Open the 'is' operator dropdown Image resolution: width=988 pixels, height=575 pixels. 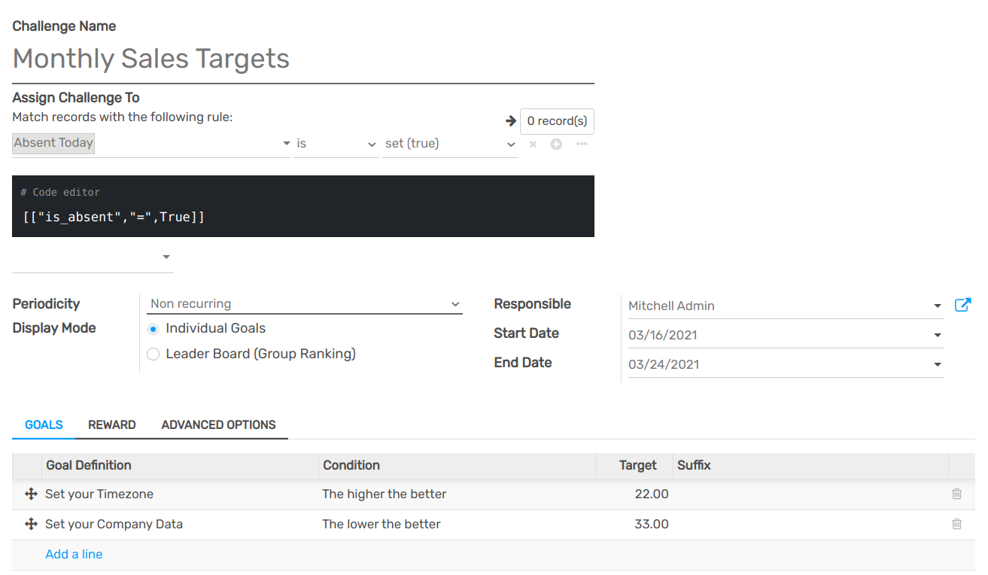coord(336,143)
